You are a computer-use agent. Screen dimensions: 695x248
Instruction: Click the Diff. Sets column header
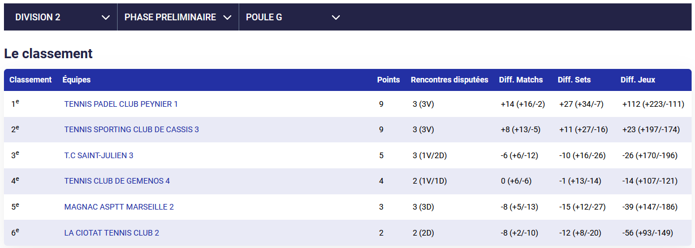[x=574, y=80]
